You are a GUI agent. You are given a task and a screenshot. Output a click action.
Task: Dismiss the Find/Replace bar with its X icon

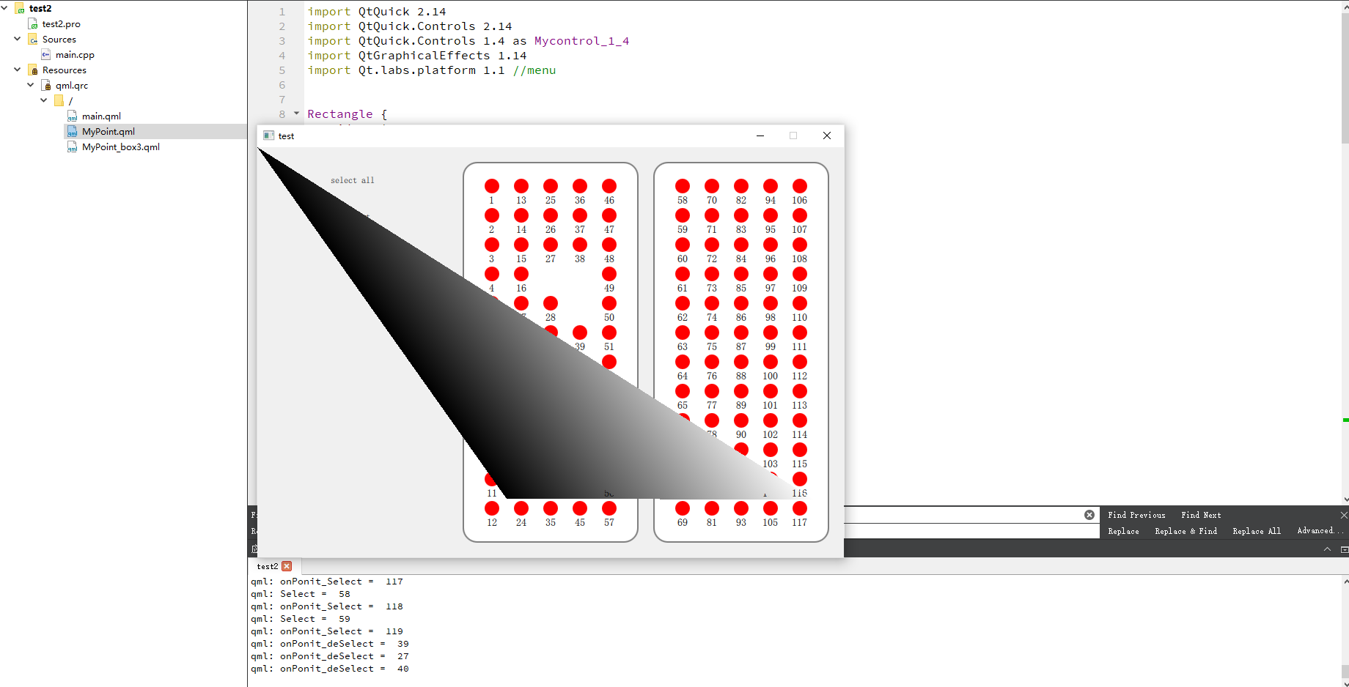pyautogui.click(x=1344, y=515)
